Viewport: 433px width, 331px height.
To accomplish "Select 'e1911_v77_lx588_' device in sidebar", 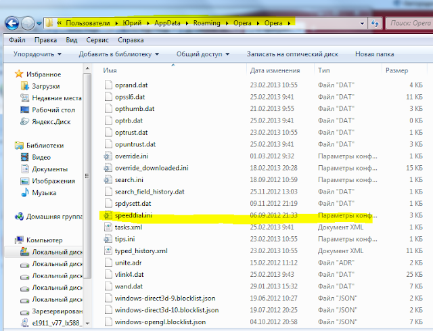I will pos(51,323).
